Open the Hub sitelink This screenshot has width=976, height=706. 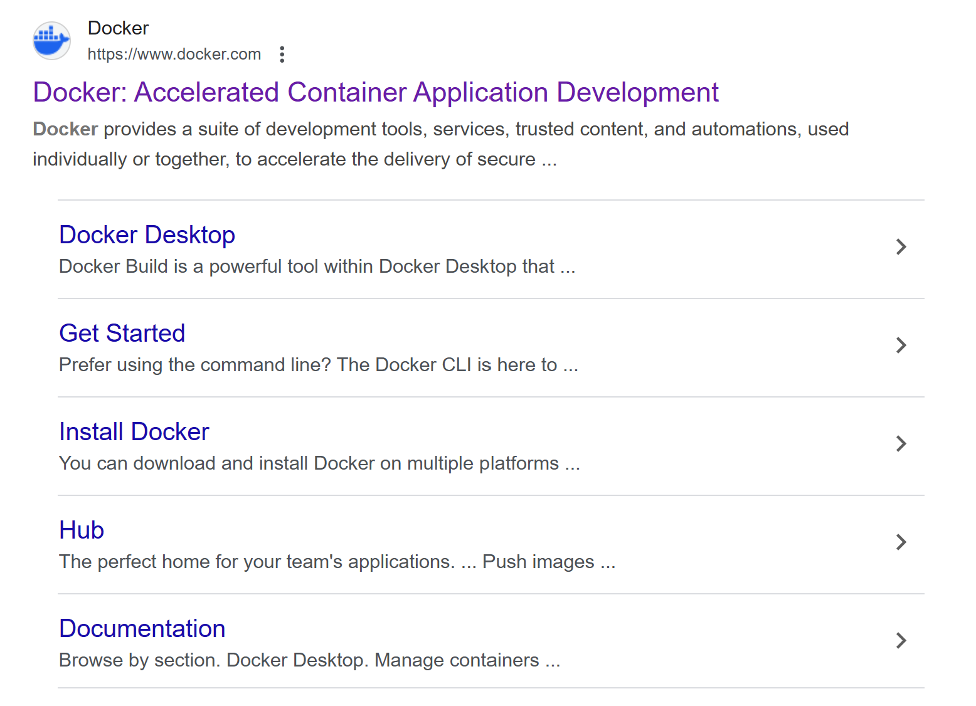coord(82,530)
